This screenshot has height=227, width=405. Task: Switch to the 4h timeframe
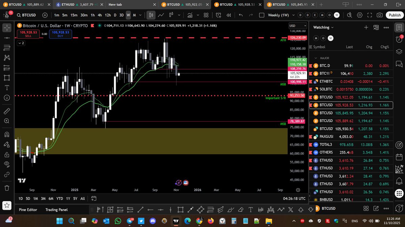[x=100, y=15]
